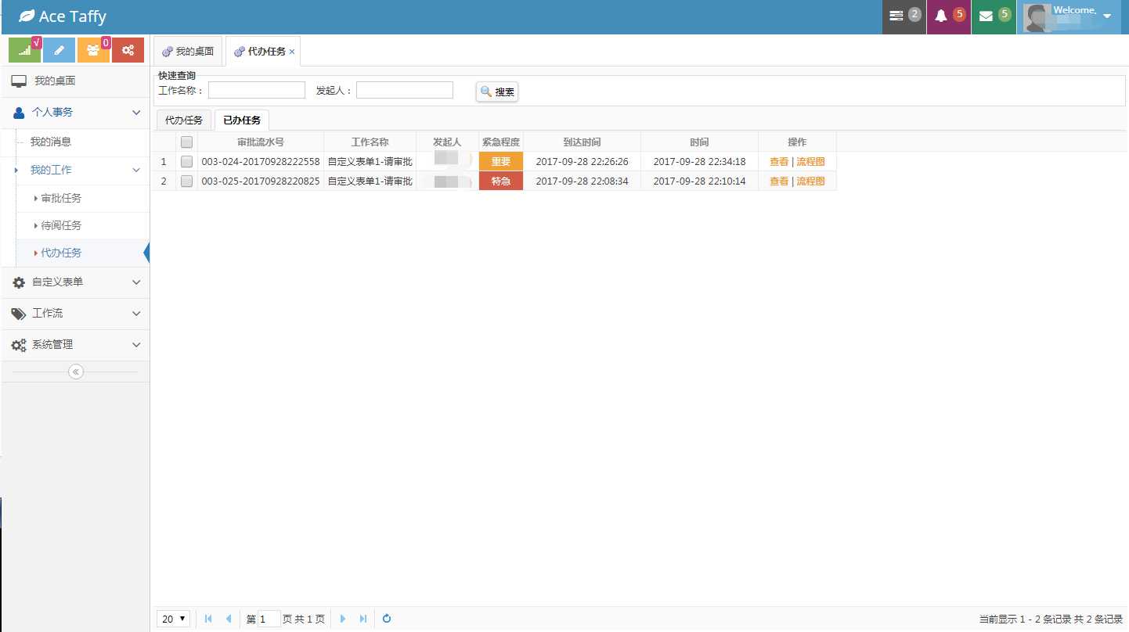Viewport: 1129px width, 632px height.
Task: Click the blue pencil shortcut button
Action: point(59,50)
